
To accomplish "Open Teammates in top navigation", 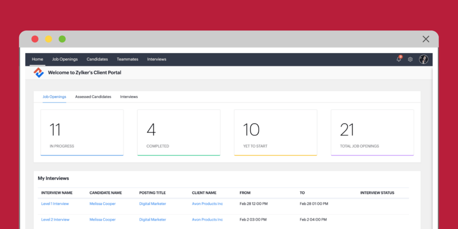I will 127,59.
